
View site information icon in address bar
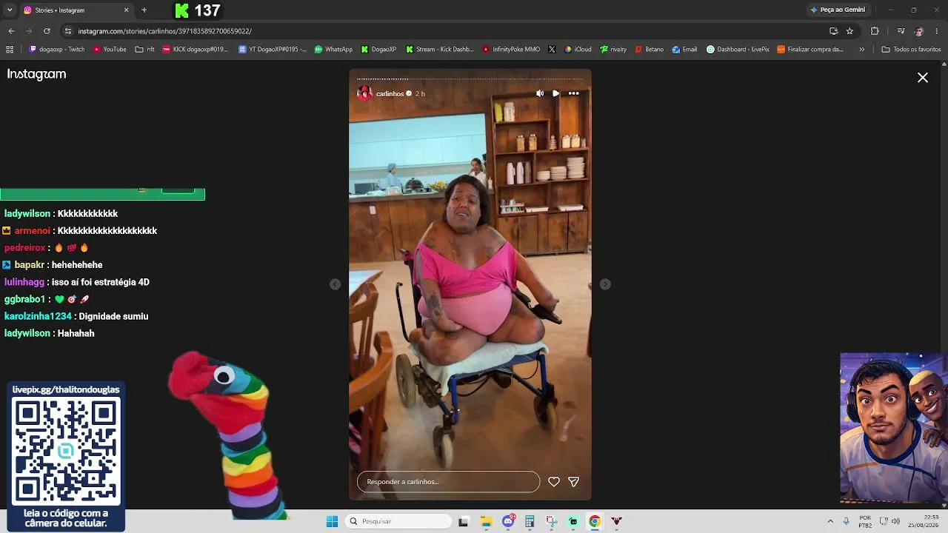tap(68, 31)
